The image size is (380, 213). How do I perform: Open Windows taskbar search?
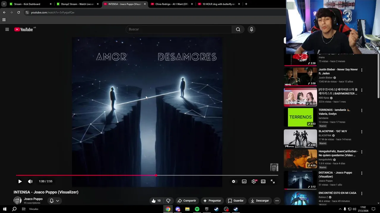coord(14,209)
